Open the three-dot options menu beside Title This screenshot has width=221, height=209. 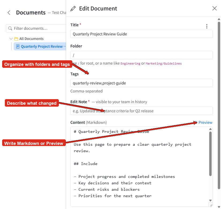pos(207,26)
